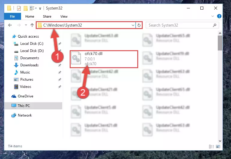Screen dimensions: 231x159
Task: Open Downloads in the sidebar
Action: [29, 65]
